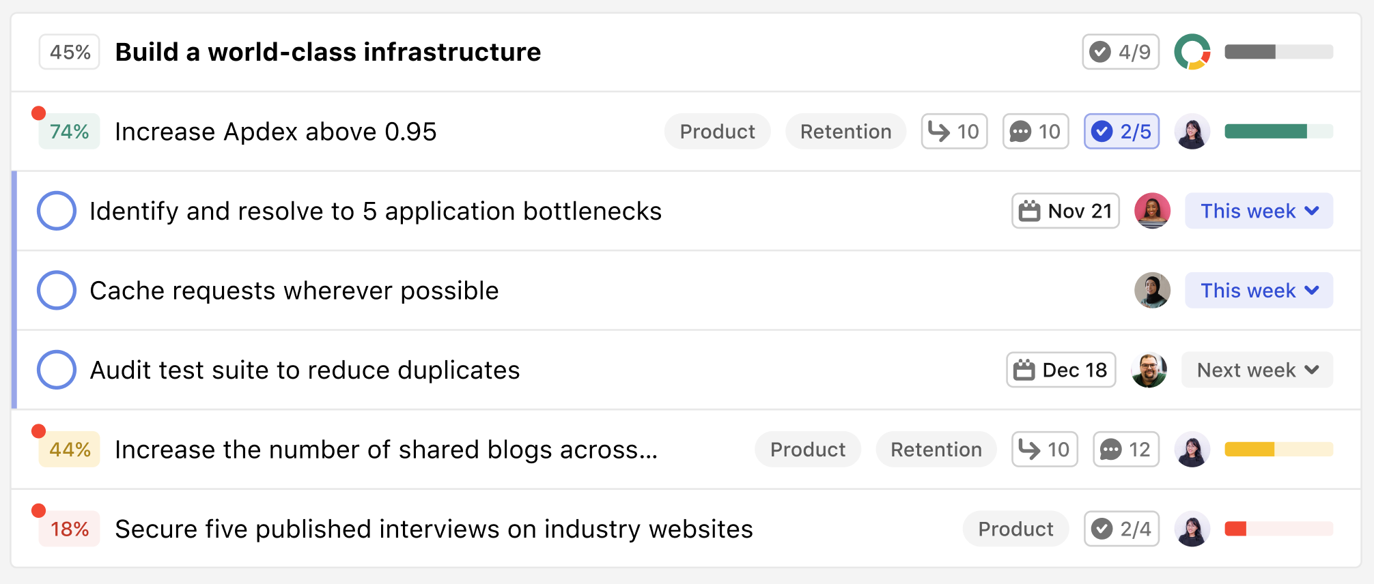
Task: Open This week dropdown for bottlenecks task
Action: coord(1259,211)
